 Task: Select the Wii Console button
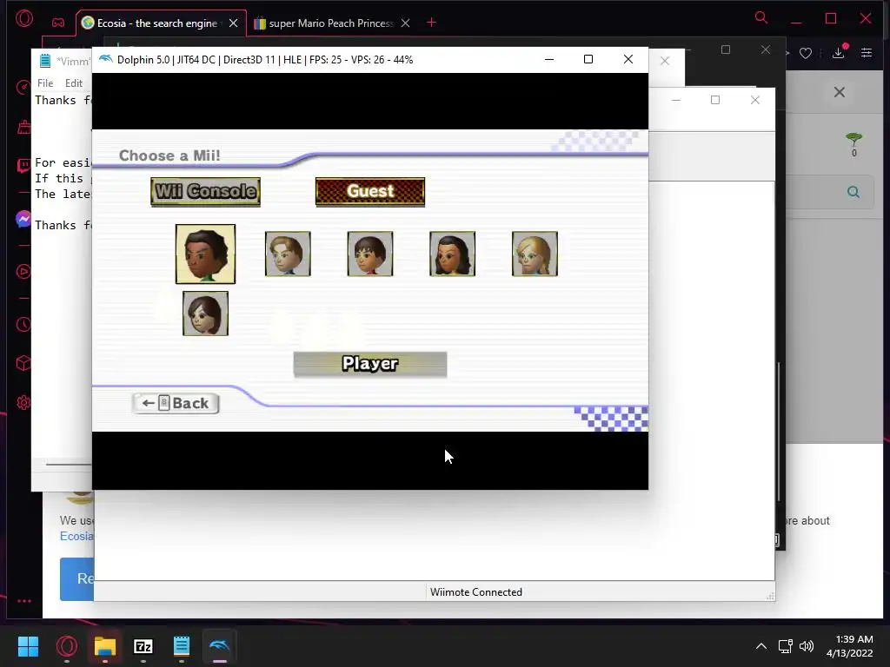tap(205, 192)
